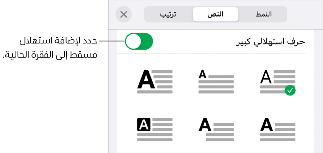Select the small raised cap above paragraph style
Image resolution: width=323 pixels, height=153 pixels.
click(x=216, y=81)
